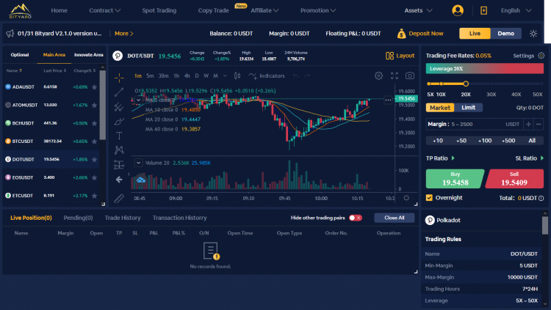The image size is (551, 310).
Task: Select the Innovate Area tab
Action: click(88, 54)
